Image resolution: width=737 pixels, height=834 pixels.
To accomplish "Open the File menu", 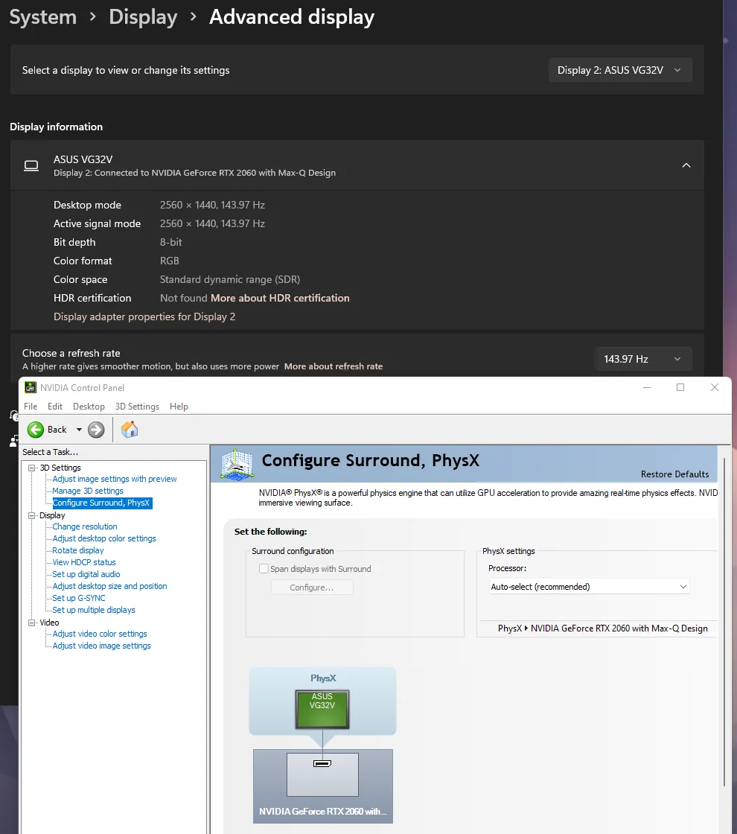I will (x=31, y=407).
